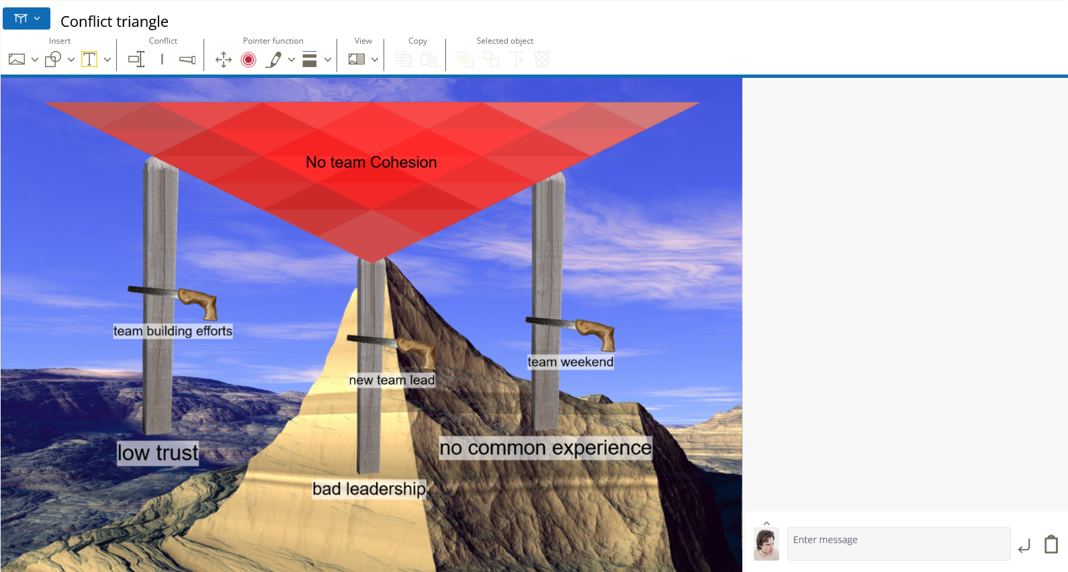This screenshot has height=572, width=1068.
Task: Select the 'low trust' label
Action: tap(158, 452)
